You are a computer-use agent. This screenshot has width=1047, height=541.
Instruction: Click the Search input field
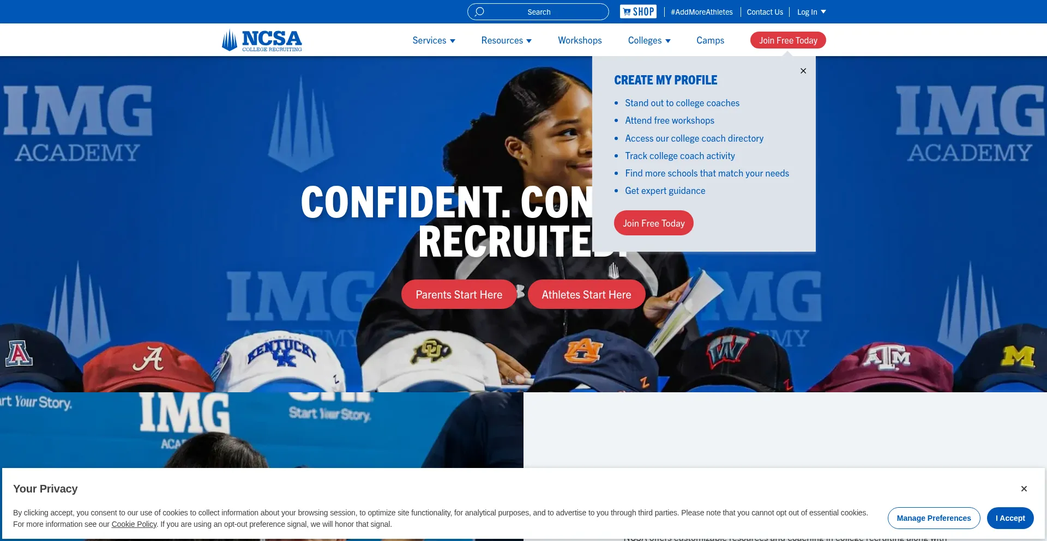(538, 11)
